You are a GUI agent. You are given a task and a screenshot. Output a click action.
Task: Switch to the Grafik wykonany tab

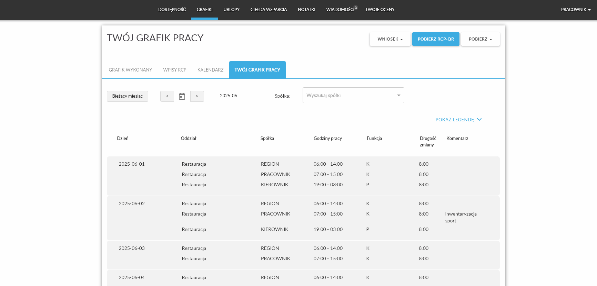130,70
